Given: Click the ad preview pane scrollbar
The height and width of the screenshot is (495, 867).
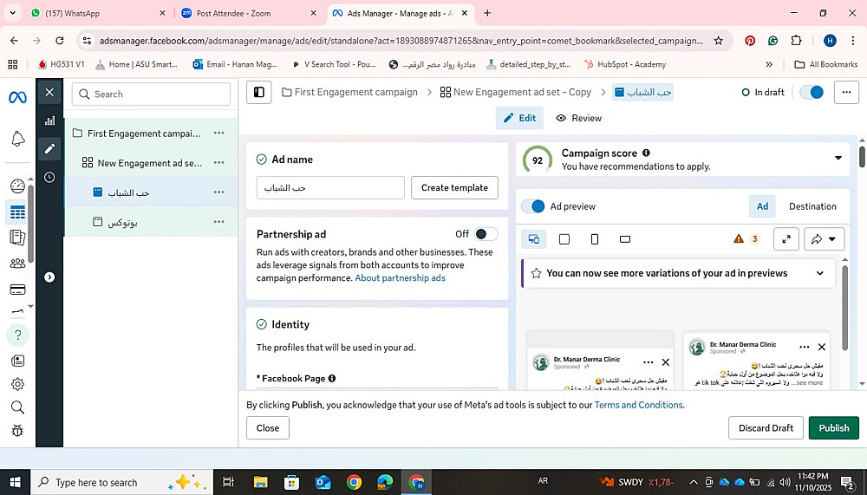Looking at the screenshot, I should (x=844, y=308).
